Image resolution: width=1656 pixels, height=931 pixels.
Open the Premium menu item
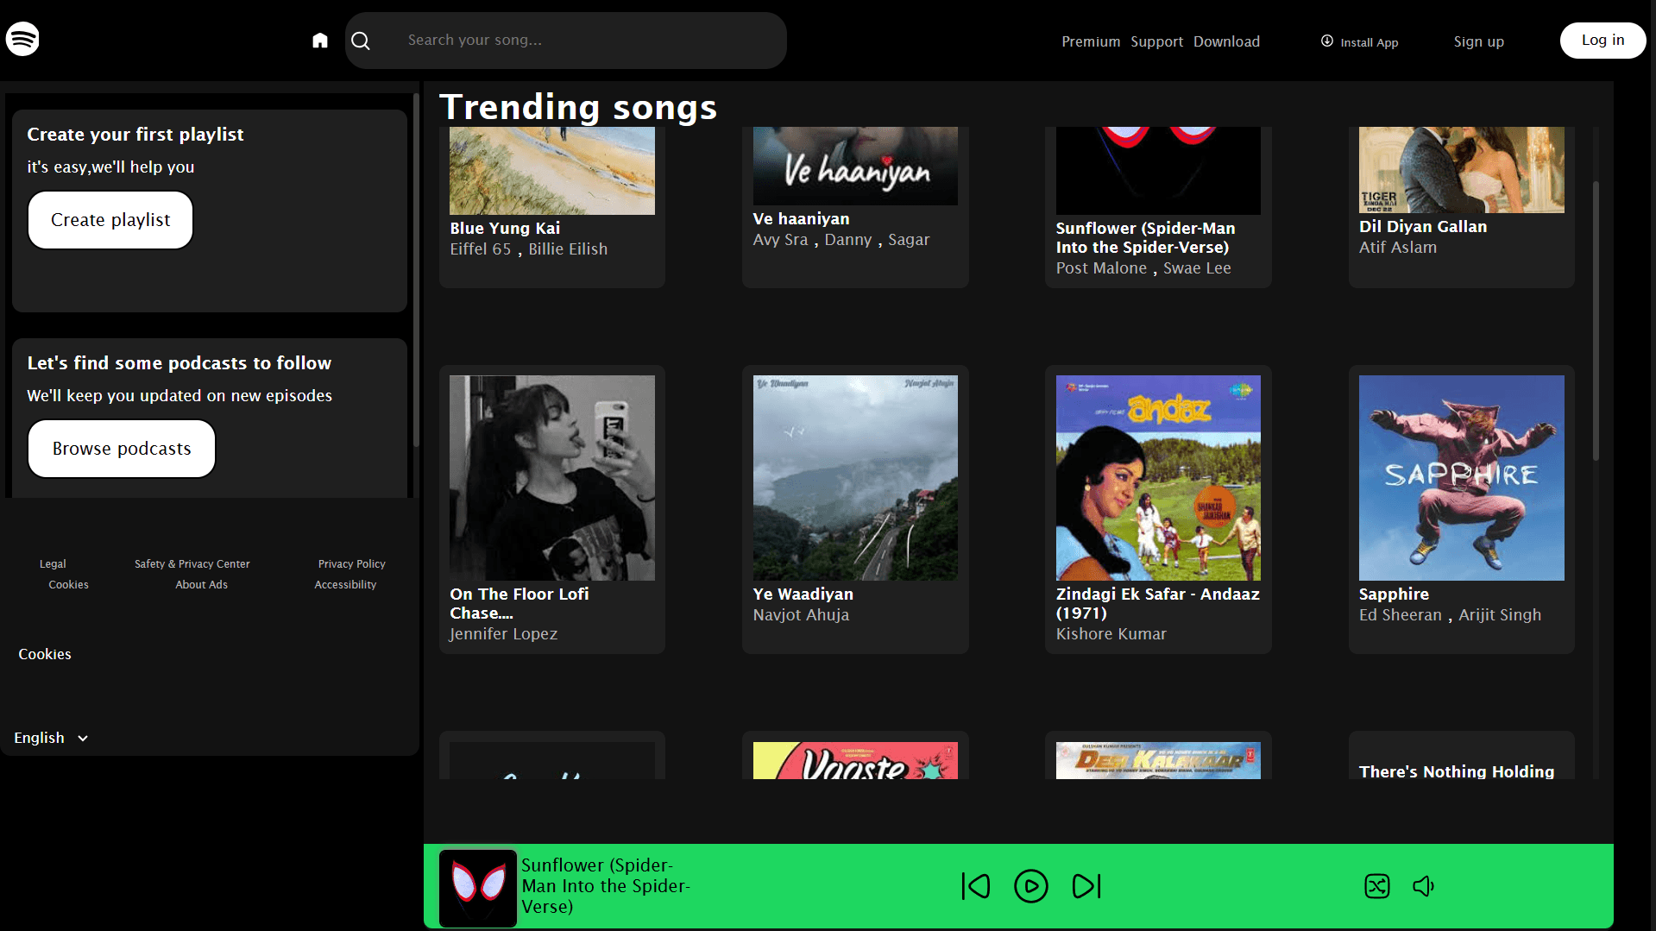click(1090, 41)
